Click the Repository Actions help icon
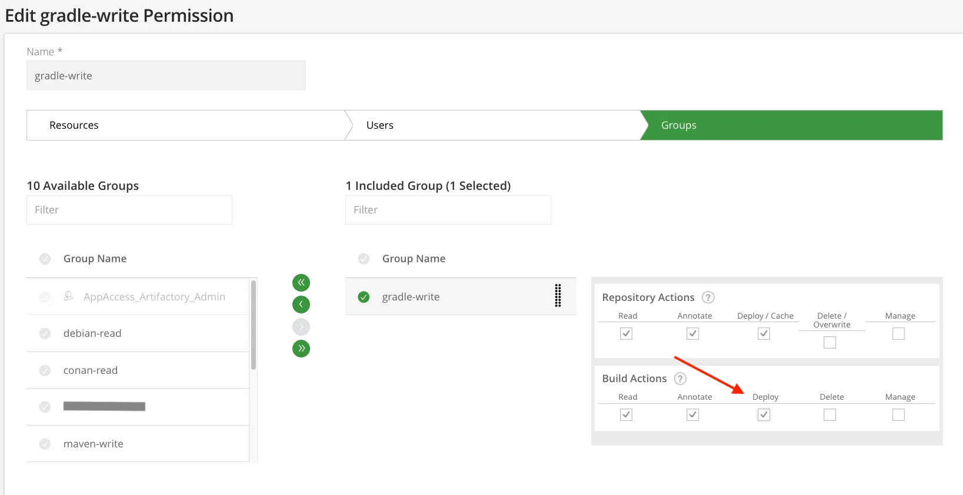Viewport: 963px width, 495px height. pos(708,297)
